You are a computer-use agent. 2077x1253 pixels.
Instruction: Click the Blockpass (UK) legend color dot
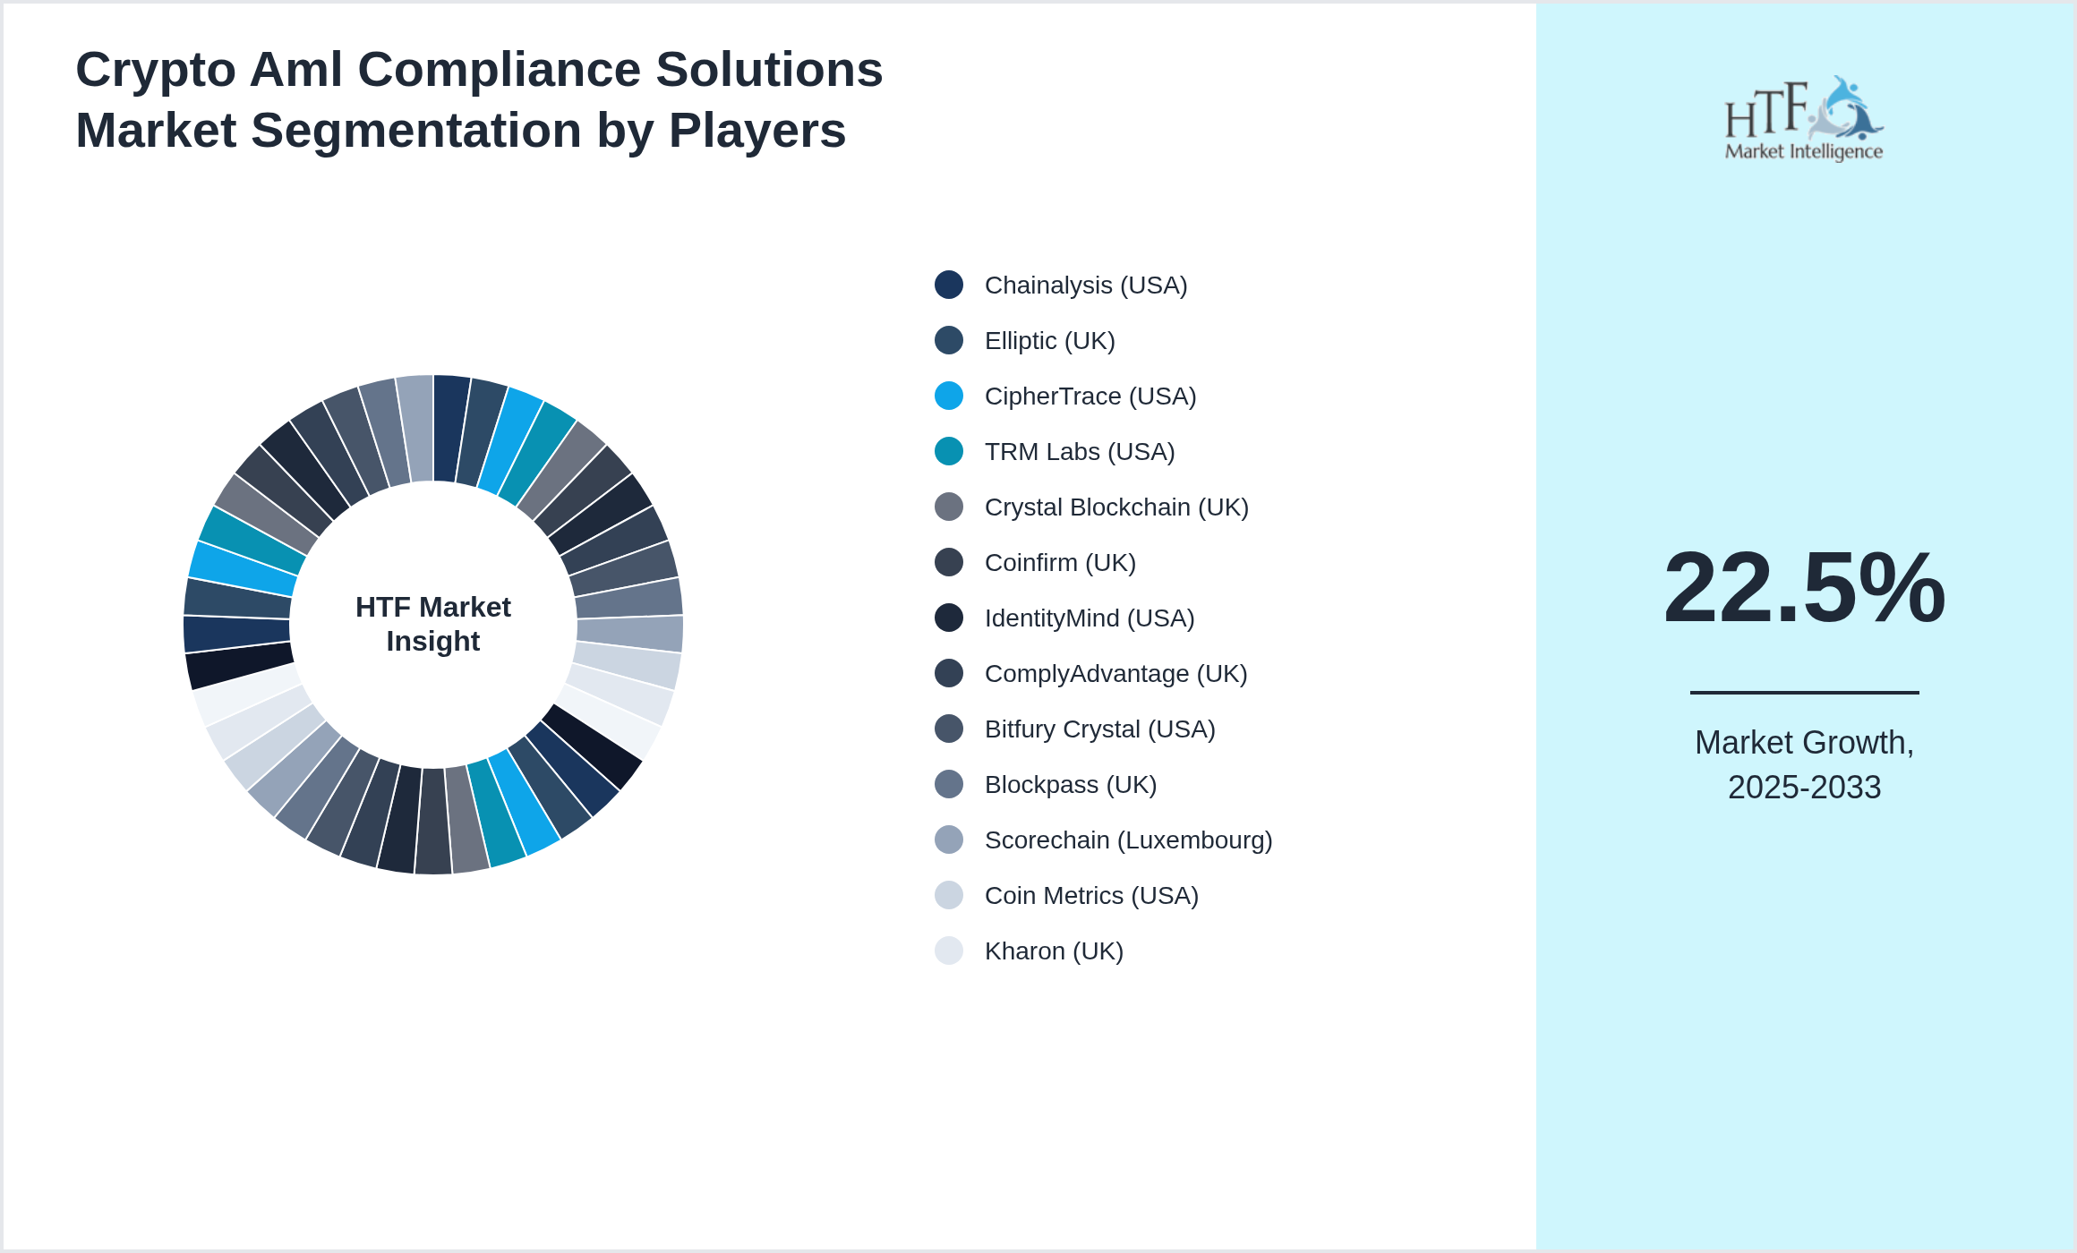click(949, 784)
